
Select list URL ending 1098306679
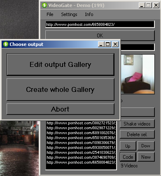(x=81, y=143)
